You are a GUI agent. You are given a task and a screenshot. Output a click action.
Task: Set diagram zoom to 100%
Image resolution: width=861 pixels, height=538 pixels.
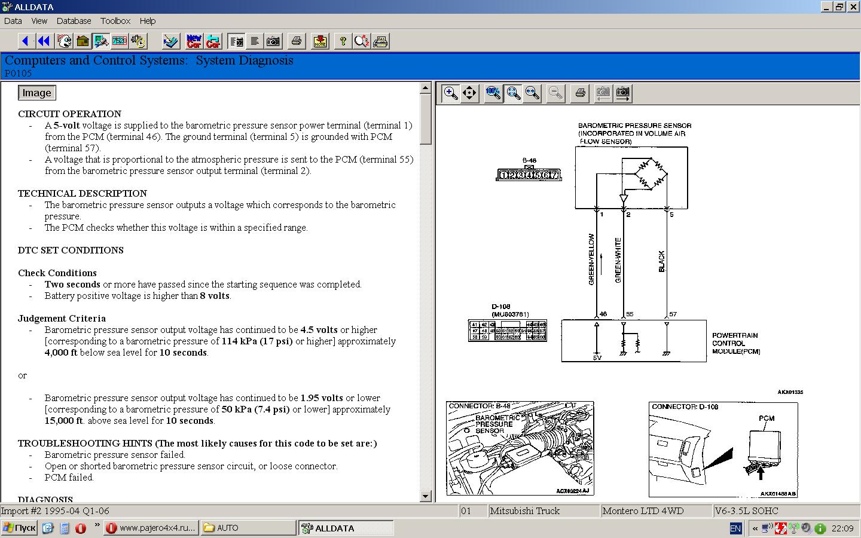493,93
